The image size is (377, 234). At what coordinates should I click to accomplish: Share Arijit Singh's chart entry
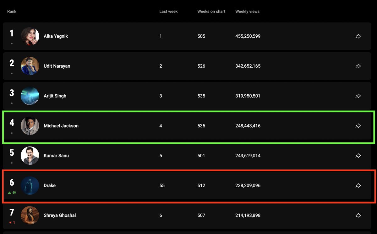point(358,96)
